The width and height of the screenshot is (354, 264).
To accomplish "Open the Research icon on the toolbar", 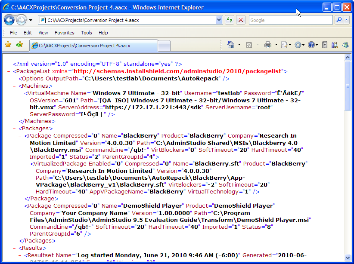I will click(x=334, y=44).
